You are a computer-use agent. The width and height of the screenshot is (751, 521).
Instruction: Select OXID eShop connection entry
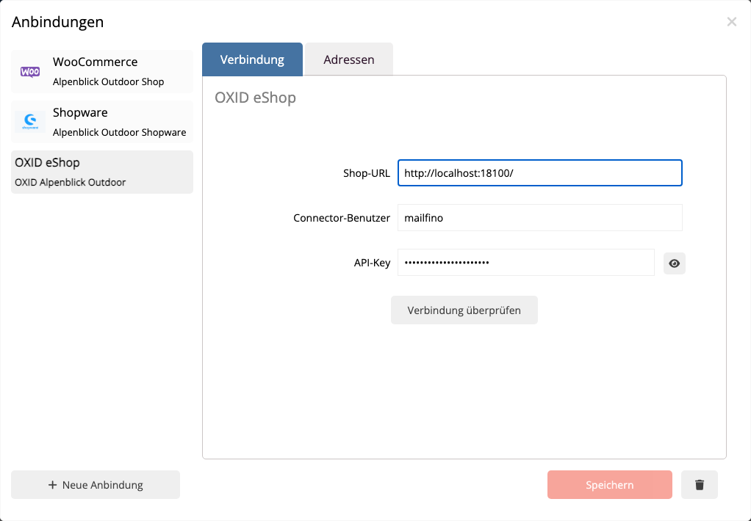[102, 172]
